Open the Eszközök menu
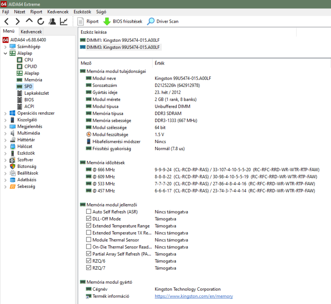Image resolution: width=331 pixels, height=304 pixels. point(82,12)
